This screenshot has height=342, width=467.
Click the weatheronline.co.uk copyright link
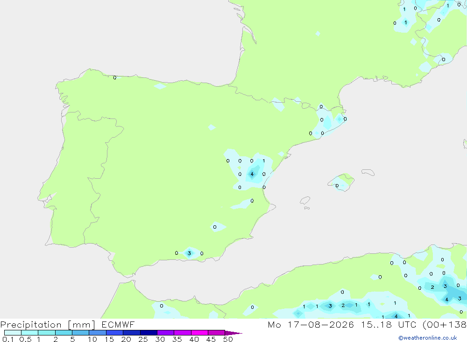coord(428,338)
